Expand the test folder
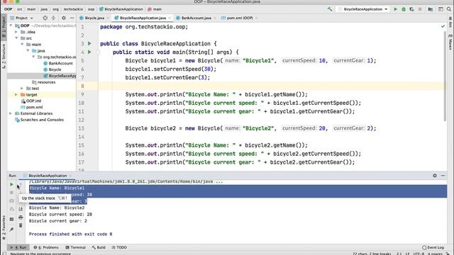 click(x=22, y=89)
